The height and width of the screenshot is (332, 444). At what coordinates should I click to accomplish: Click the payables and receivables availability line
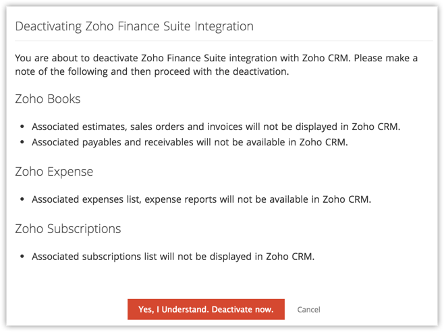pos(190,143)
